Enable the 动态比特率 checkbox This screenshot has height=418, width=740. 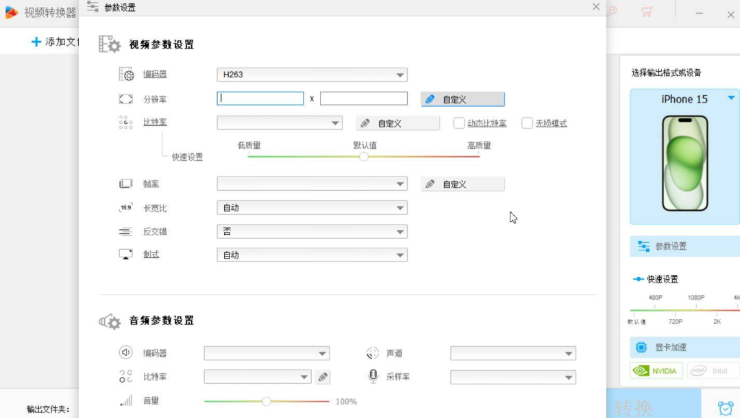click(458, 122)
